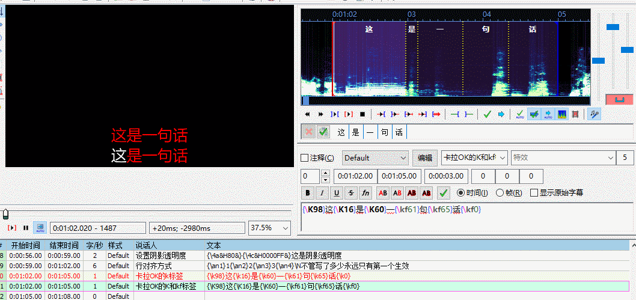Screen dimensions: 636x300
Task: Click the layer number field
Action: coord(311,176)
